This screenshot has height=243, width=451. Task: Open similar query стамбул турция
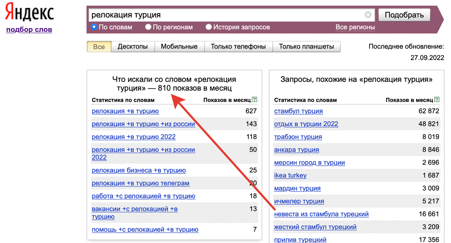298,111
